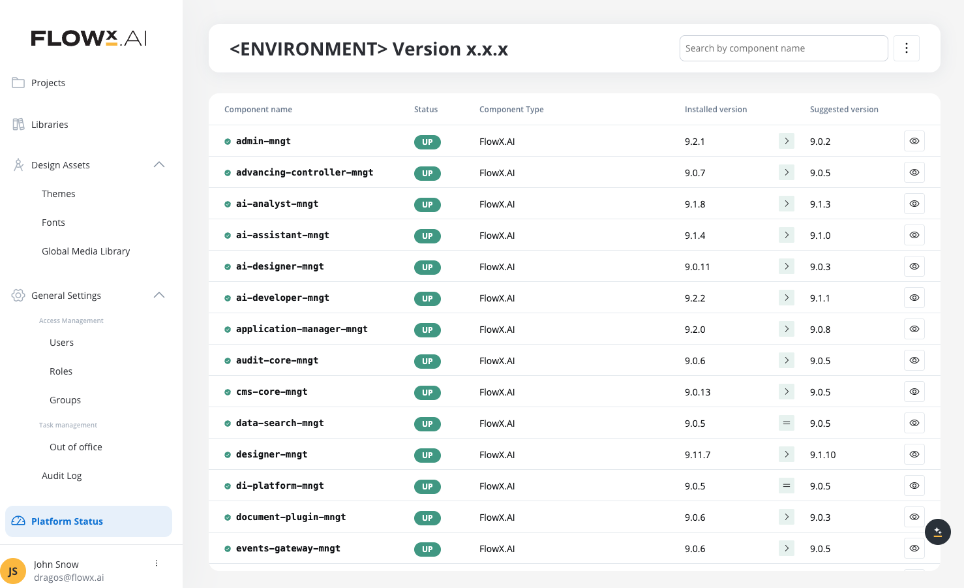Click the Component Type column header
964x588 pixels.
click(511, 110)
